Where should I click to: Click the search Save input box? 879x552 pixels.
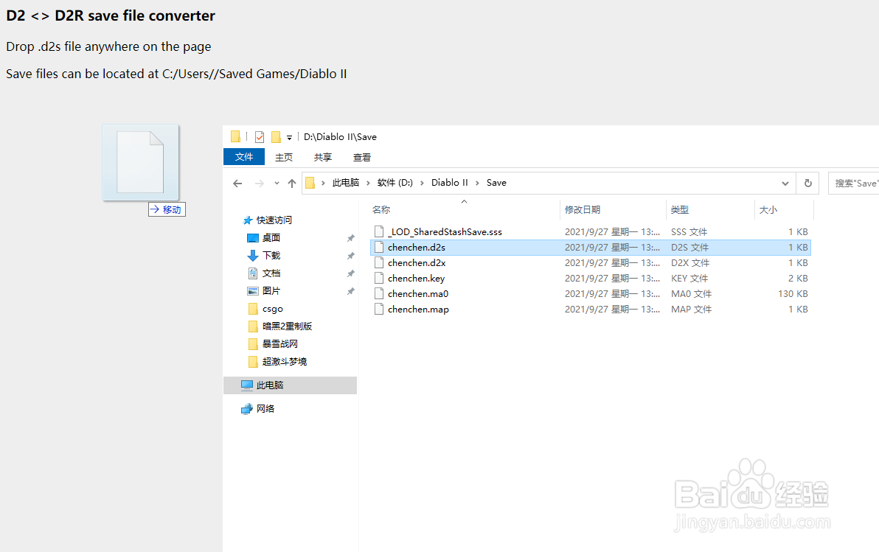pos(853,184)
